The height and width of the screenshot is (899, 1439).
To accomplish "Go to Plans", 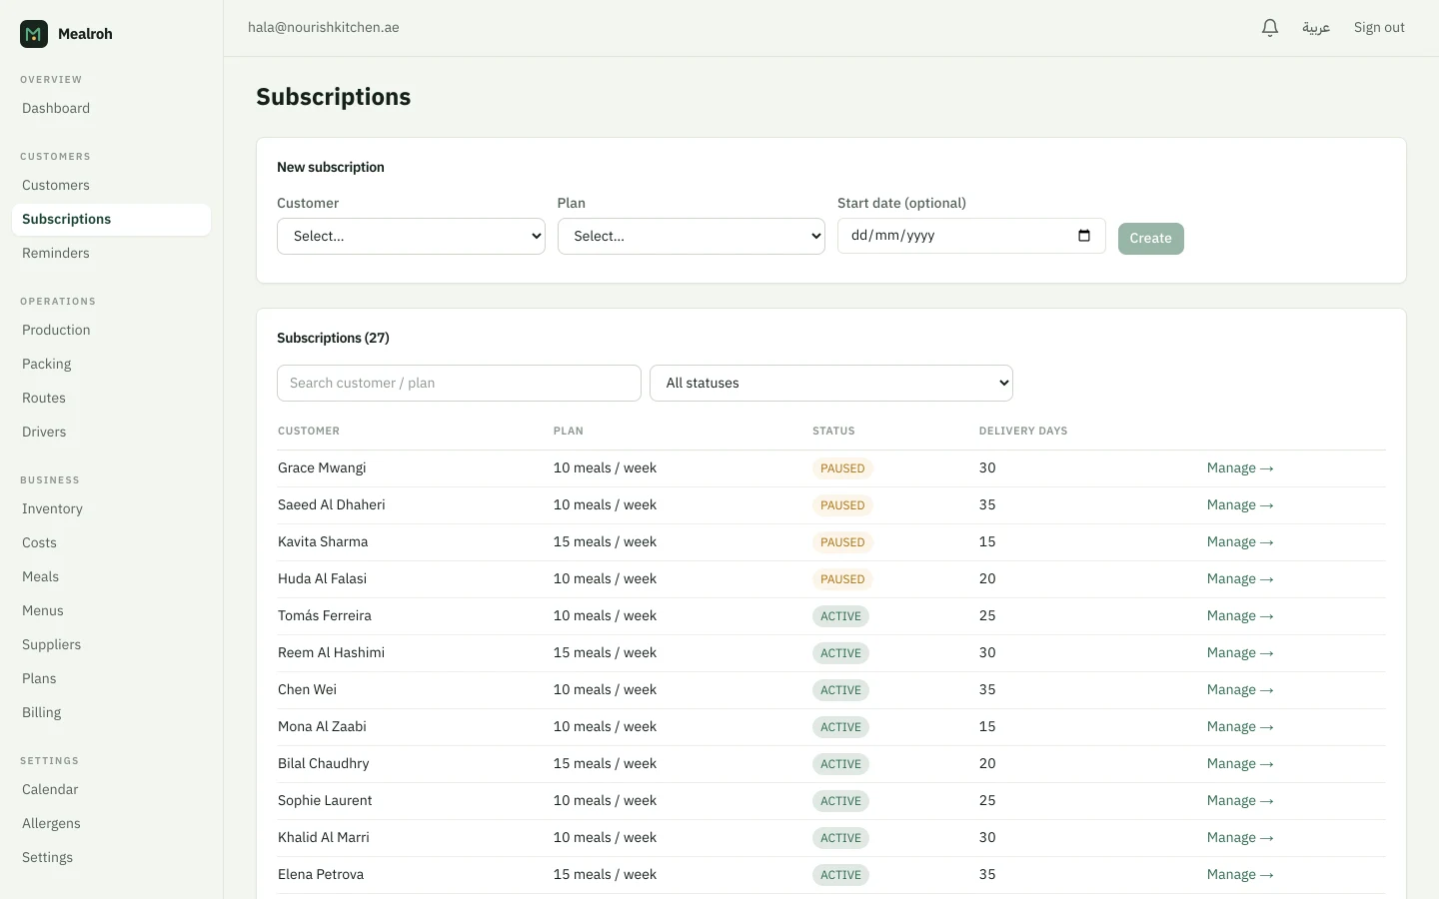I will pyautogui.click(x=39, y=678).
